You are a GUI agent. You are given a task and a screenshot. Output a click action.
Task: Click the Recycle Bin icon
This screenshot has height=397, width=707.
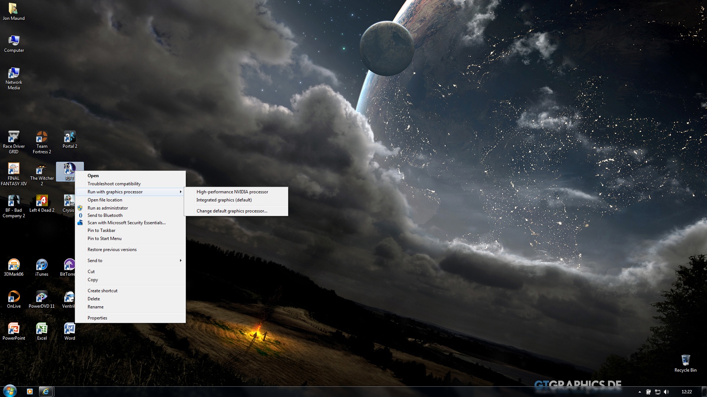(x=685, y=361)
